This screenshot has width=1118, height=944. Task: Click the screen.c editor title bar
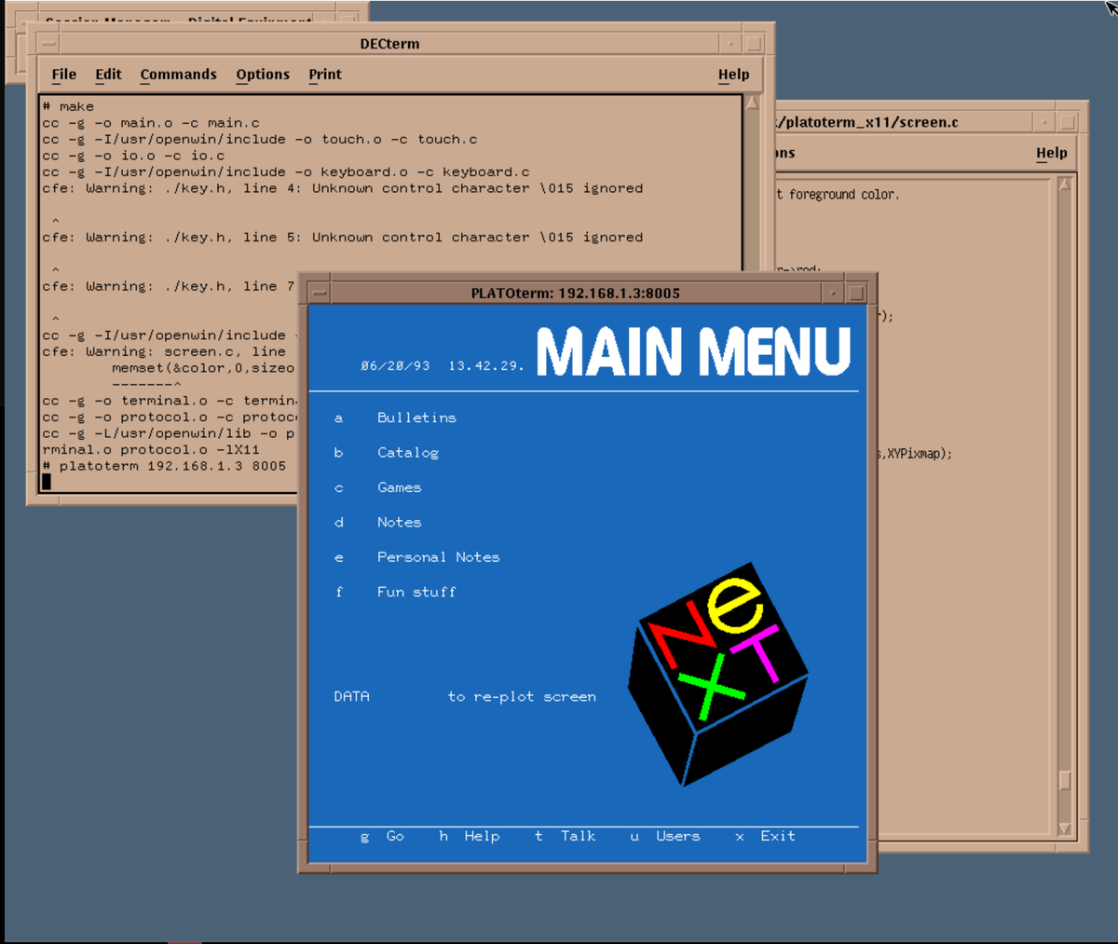904,122
